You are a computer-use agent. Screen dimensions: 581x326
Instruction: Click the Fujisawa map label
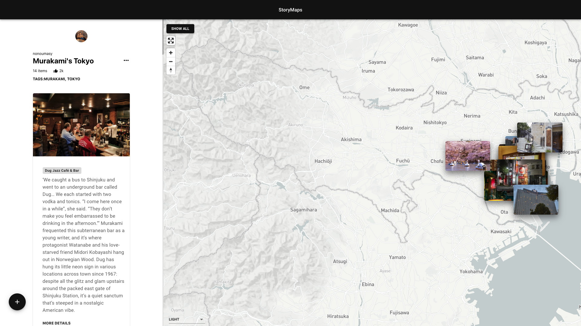tap(399, 313)
